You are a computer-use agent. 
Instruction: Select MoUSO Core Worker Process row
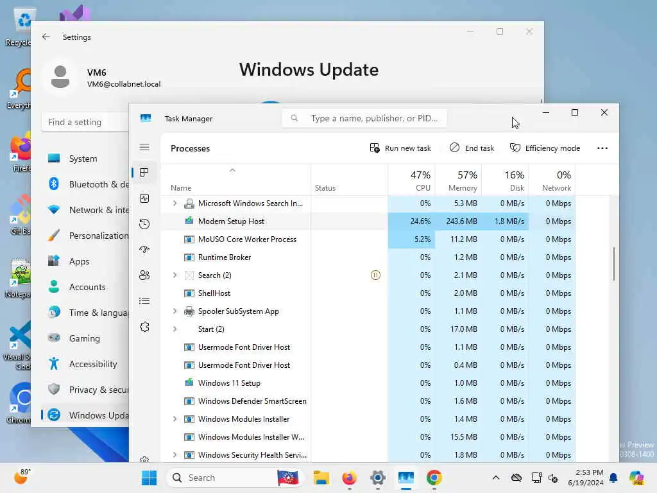point(368,239)
